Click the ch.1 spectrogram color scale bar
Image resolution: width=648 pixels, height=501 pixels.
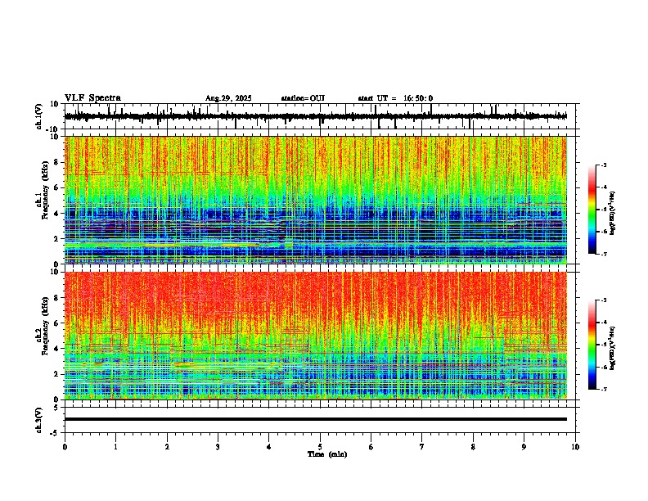(x=592, y=210)
